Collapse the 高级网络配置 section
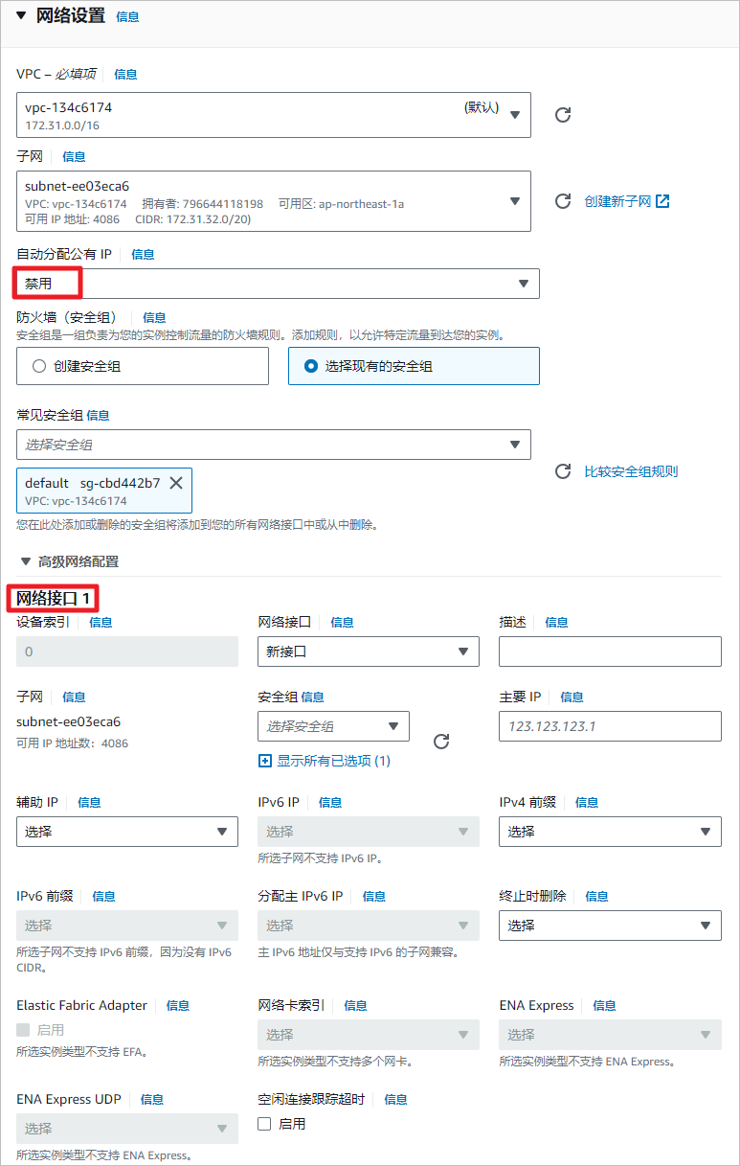This screenshot has height=1166, width=740. point(25,561)
